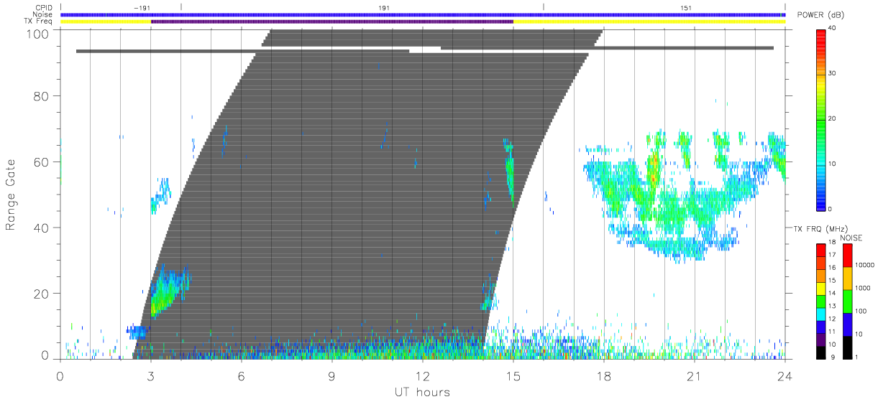Click the '30' label on the POWER scale
883x407 pixels.
tap(833, 74)
